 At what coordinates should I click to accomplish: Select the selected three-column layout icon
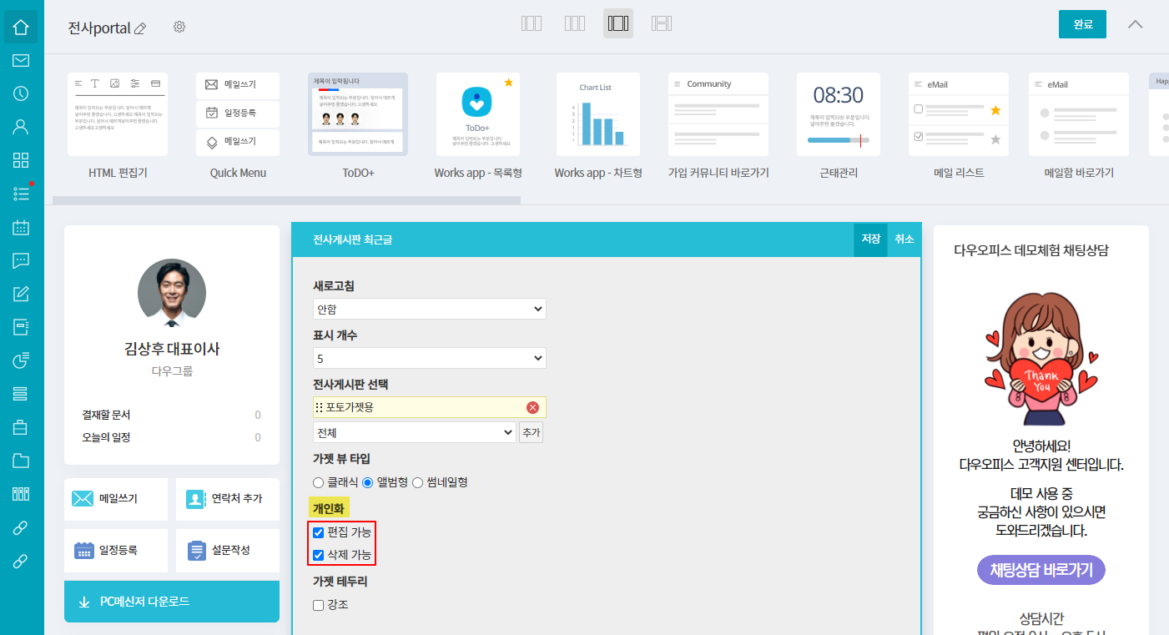click(x=618, y=23)
